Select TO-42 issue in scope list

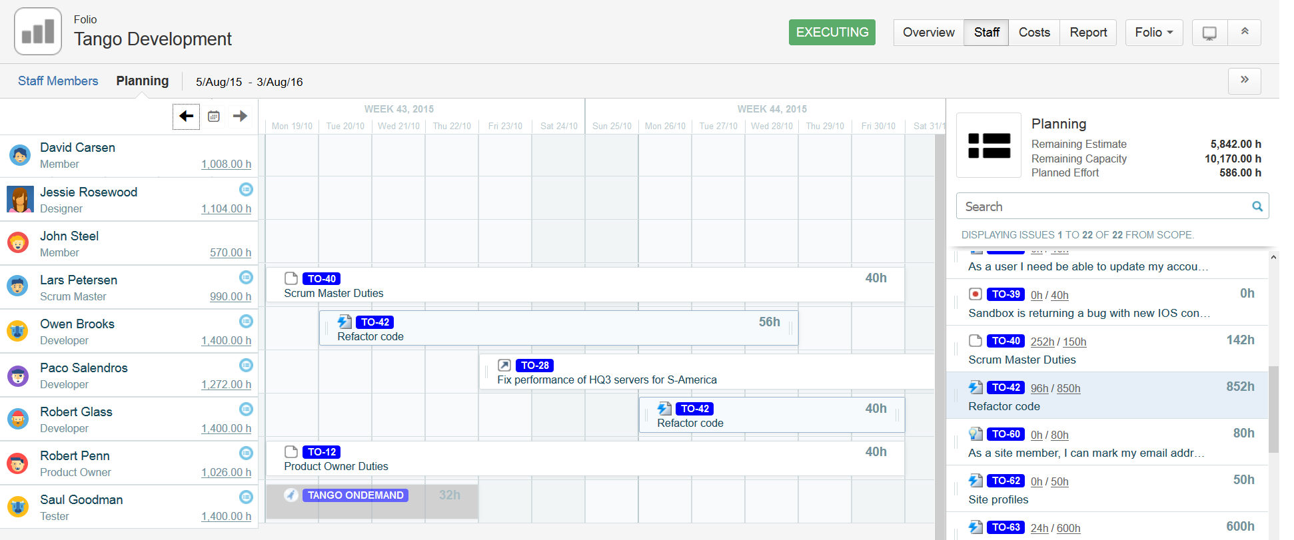click(x=1107, y=396)
